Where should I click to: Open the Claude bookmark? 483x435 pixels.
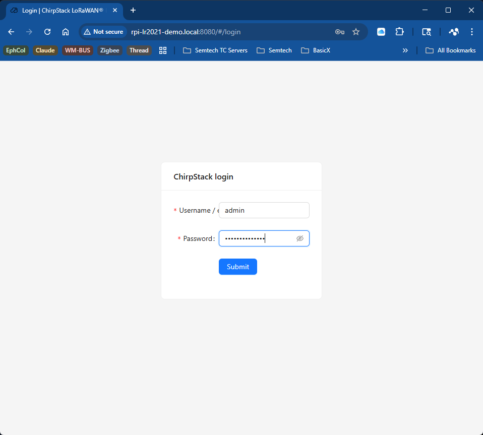(x=45, y=50)
